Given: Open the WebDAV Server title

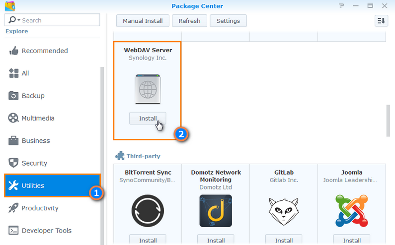Looking at the screenshot, I should [x=148, y=50].
